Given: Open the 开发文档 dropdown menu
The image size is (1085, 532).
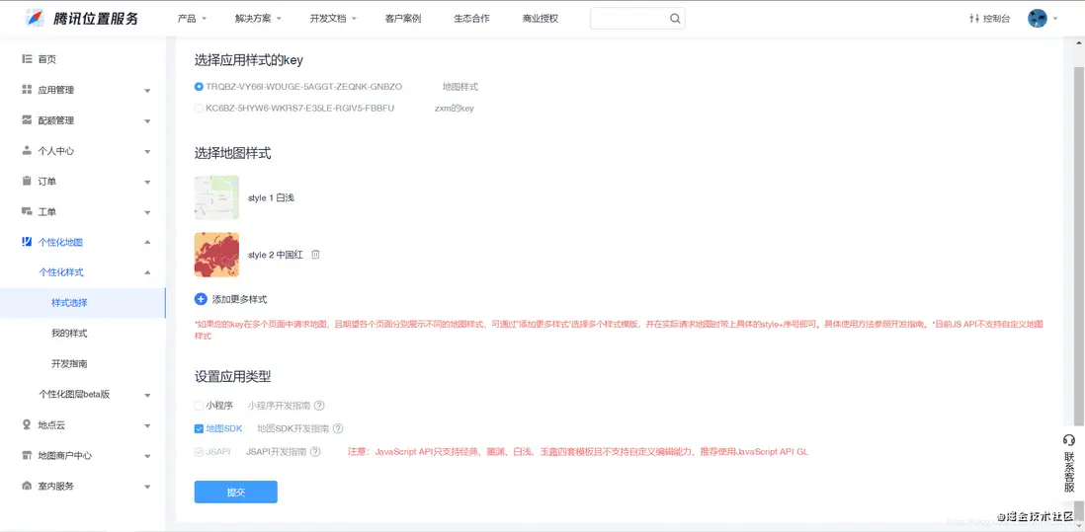Looking at the screenshot, I should [x=333, y=19].
